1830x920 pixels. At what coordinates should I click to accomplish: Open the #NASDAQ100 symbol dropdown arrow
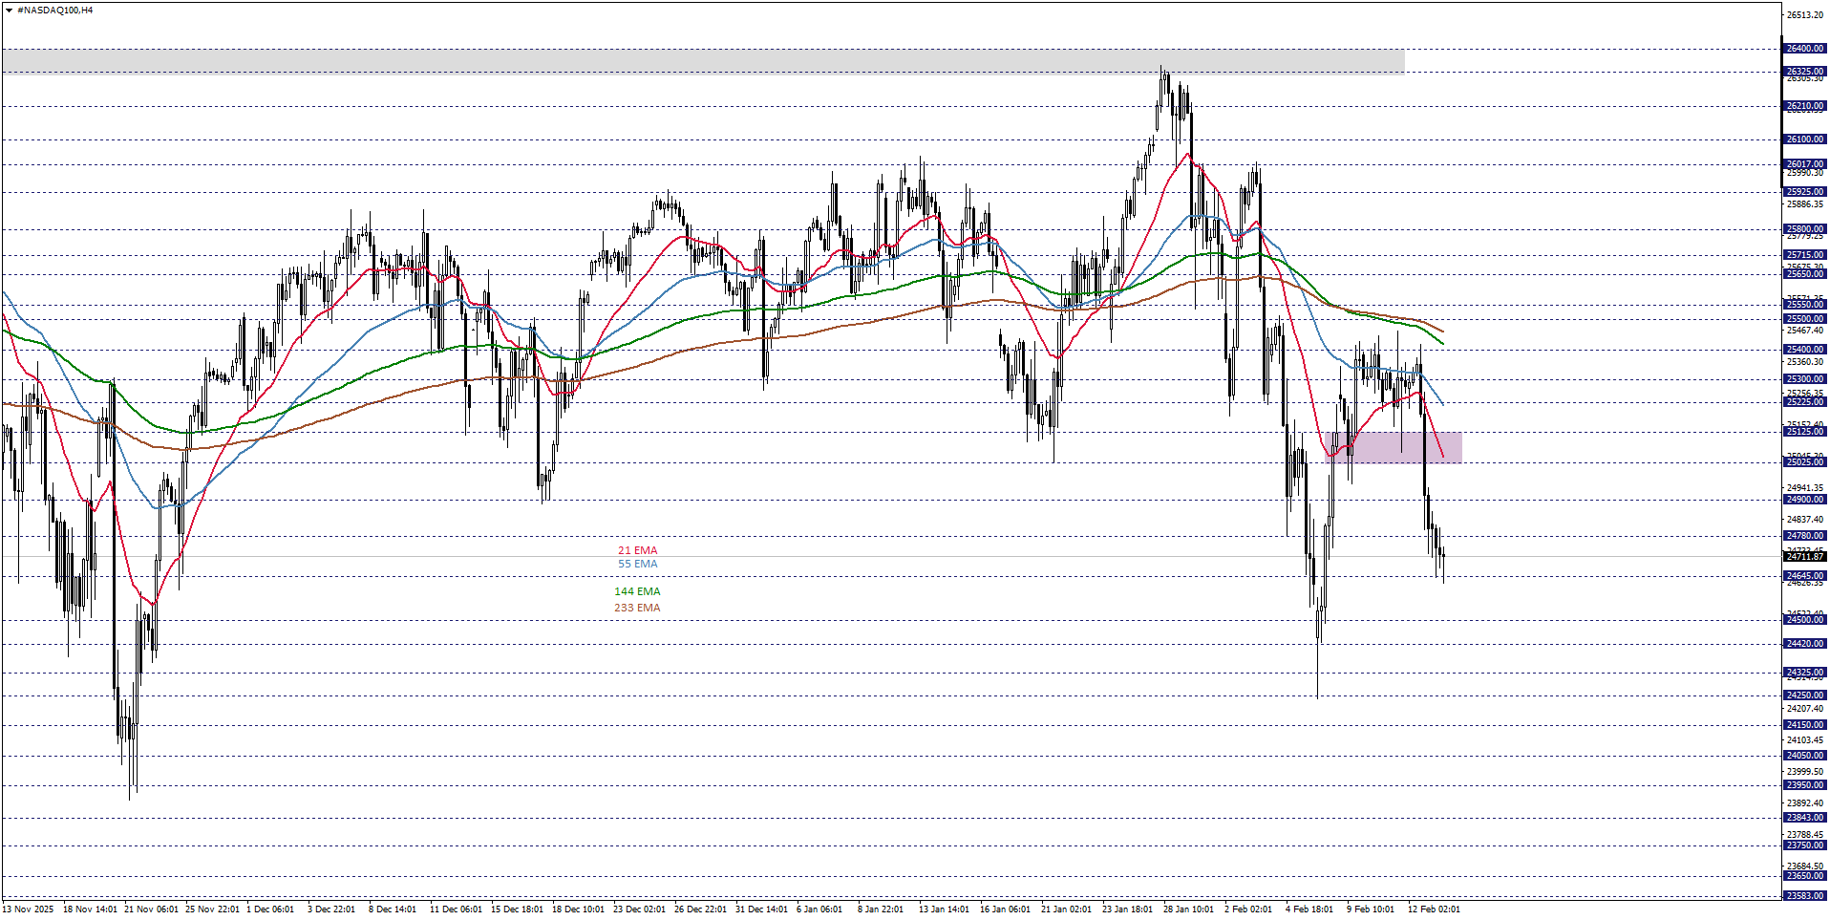click(9, 8)
